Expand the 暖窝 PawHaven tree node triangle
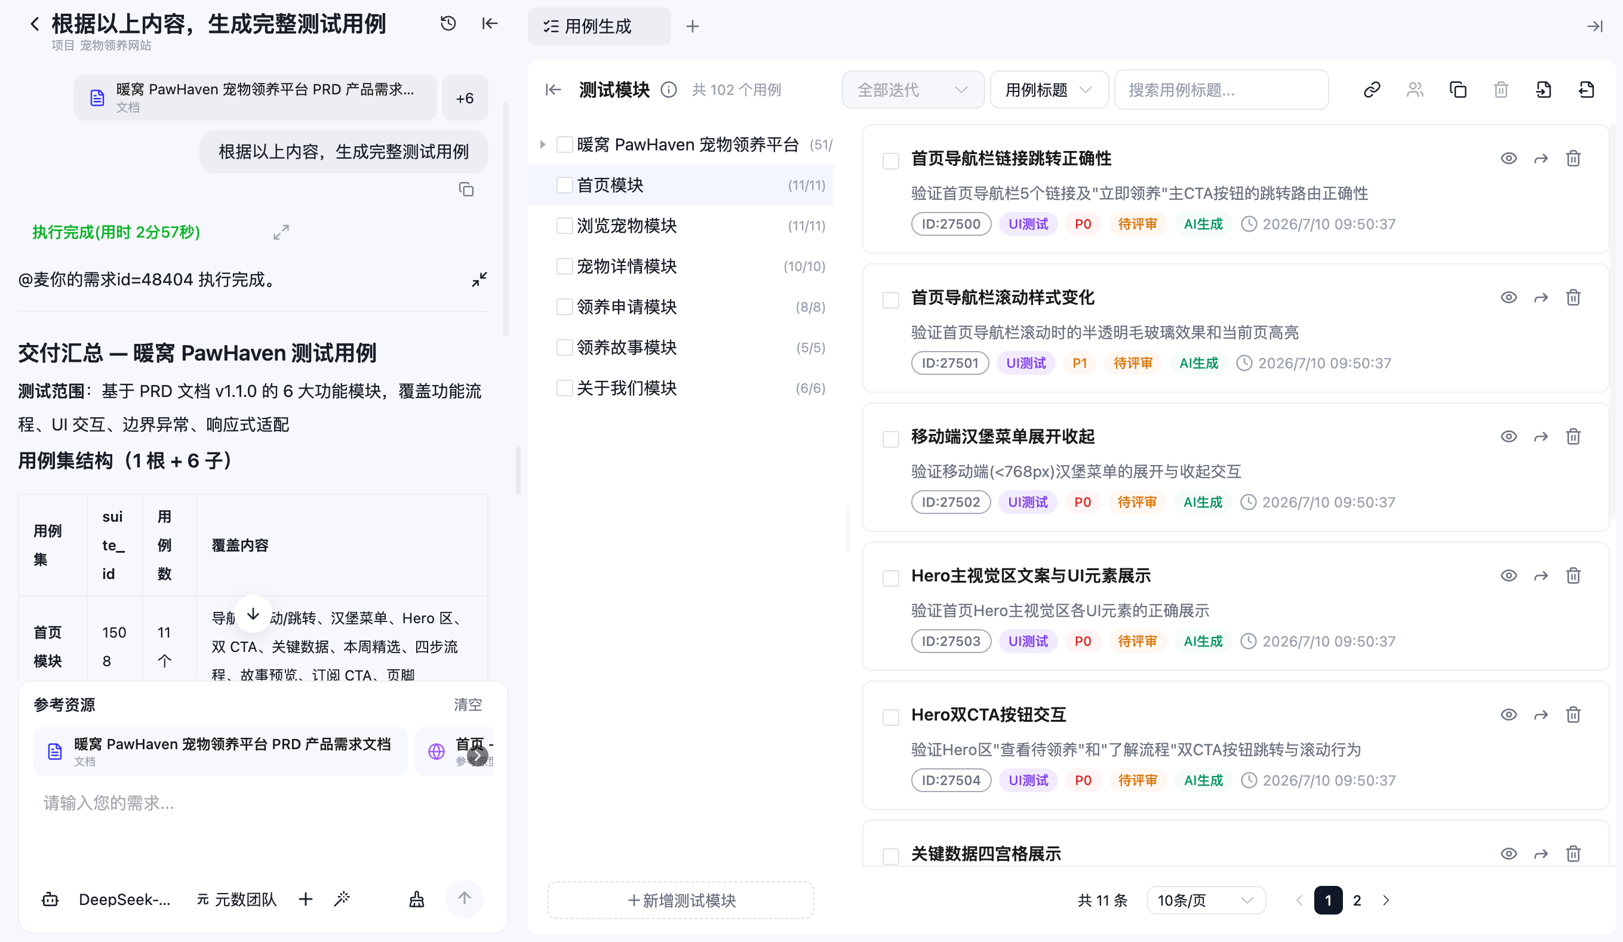The height and width of the screenshot is (942, 1623). pyautogui.click(x=543, y=145)
